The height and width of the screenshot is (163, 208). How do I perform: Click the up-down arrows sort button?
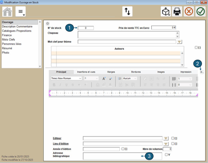click(x=127, y=12)
